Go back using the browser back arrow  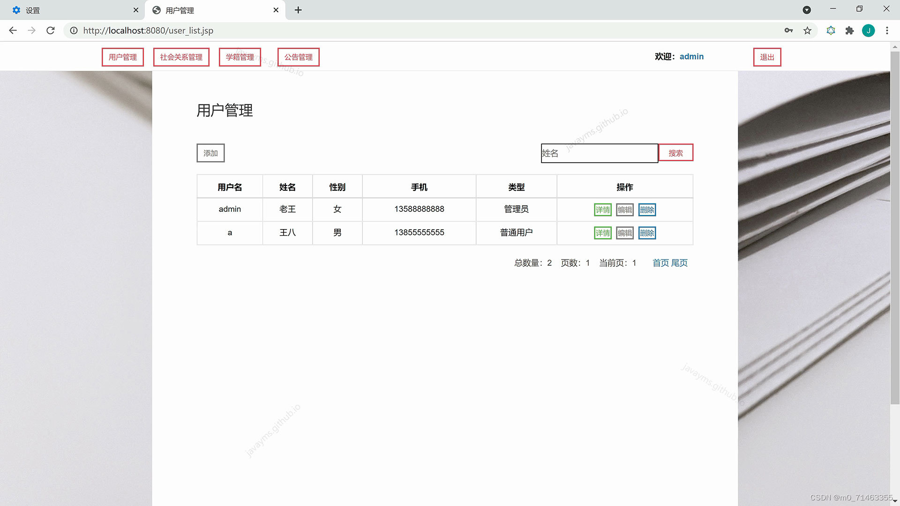(x=13, y=30)
